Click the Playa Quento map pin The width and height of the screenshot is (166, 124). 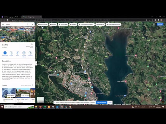126,81
